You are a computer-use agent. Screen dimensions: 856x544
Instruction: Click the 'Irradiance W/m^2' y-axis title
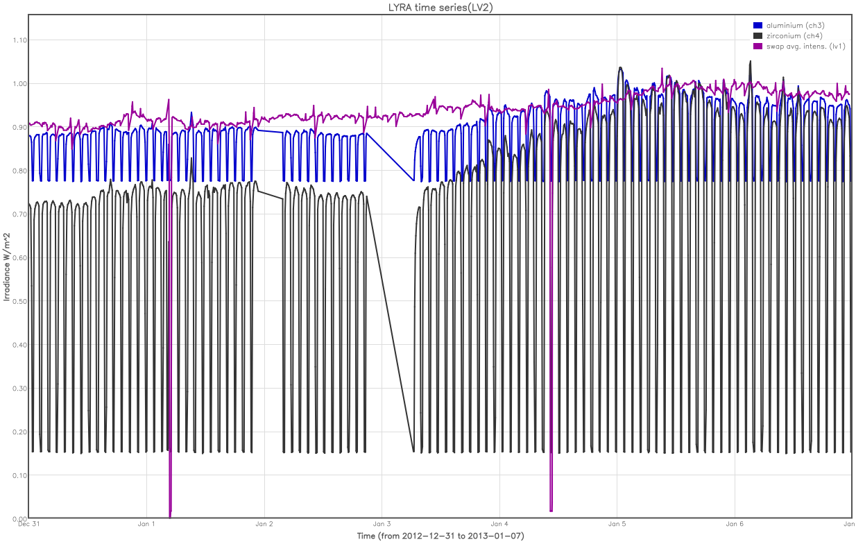tap(6, 267)
